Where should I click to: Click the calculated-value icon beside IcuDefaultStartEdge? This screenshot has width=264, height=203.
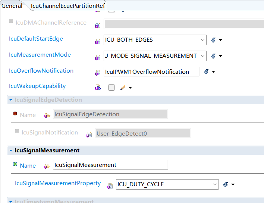[x=213, y=40]
